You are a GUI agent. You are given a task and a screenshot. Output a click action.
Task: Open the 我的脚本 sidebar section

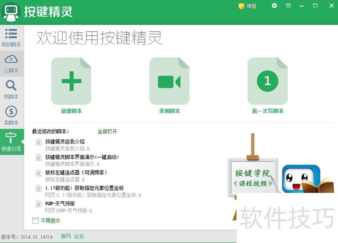point(11,38)
